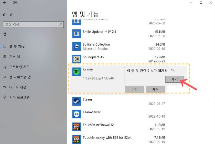Screen dimensions: 215x144
Task: Select TouchEn nxKey icon
Action: tap(76, 140)
